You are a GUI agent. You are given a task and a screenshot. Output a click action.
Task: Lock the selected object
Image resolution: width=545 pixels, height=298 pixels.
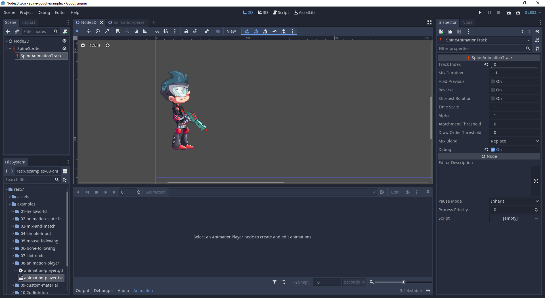tap(186, 32)
